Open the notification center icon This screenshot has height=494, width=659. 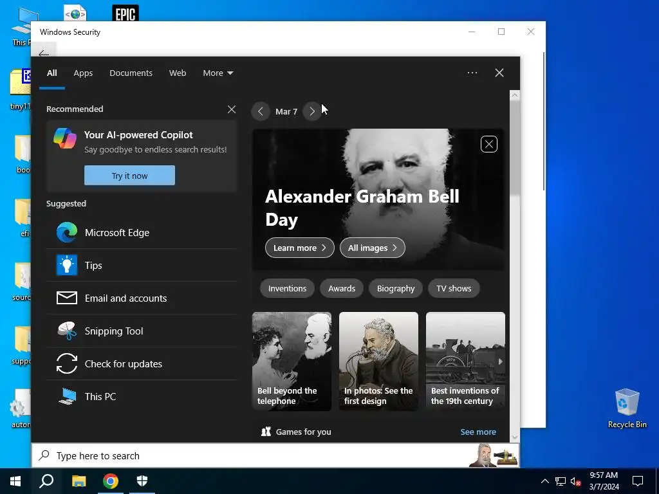click(638, 481)
